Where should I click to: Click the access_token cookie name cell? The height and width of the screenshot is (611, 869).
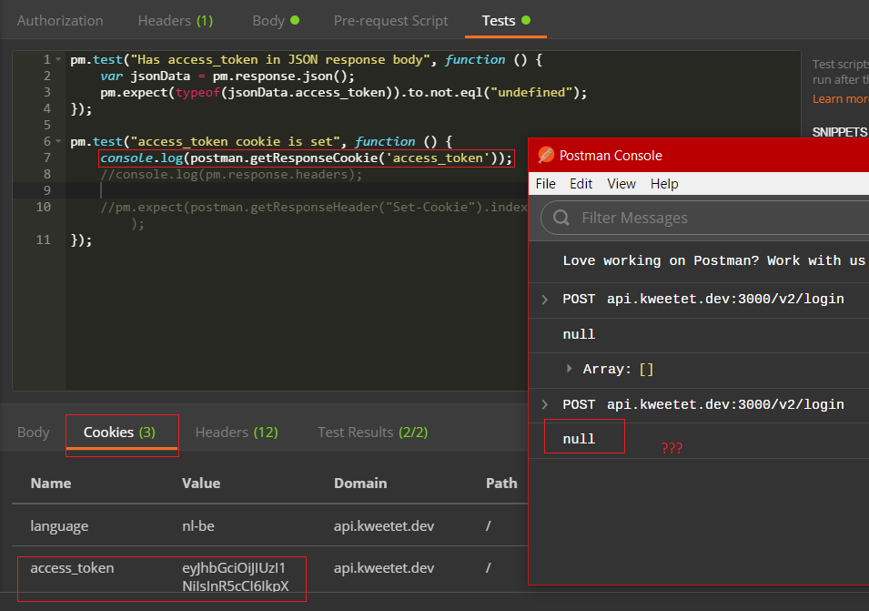[x=72, y=568]
